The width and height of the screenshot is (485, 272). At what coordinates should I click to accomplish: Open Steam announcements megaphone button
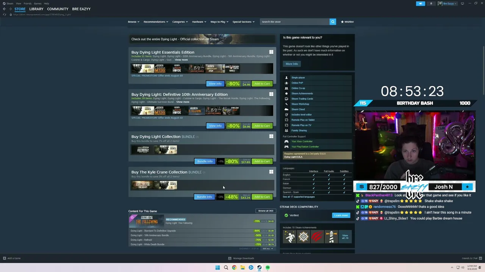[421, 3]
